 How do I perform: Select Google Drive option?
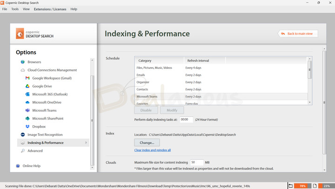click(42, 87)
